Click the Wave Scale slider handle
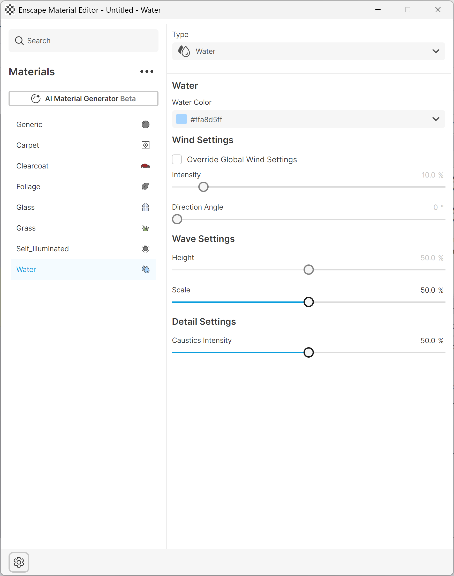 [x=308, y=302]
